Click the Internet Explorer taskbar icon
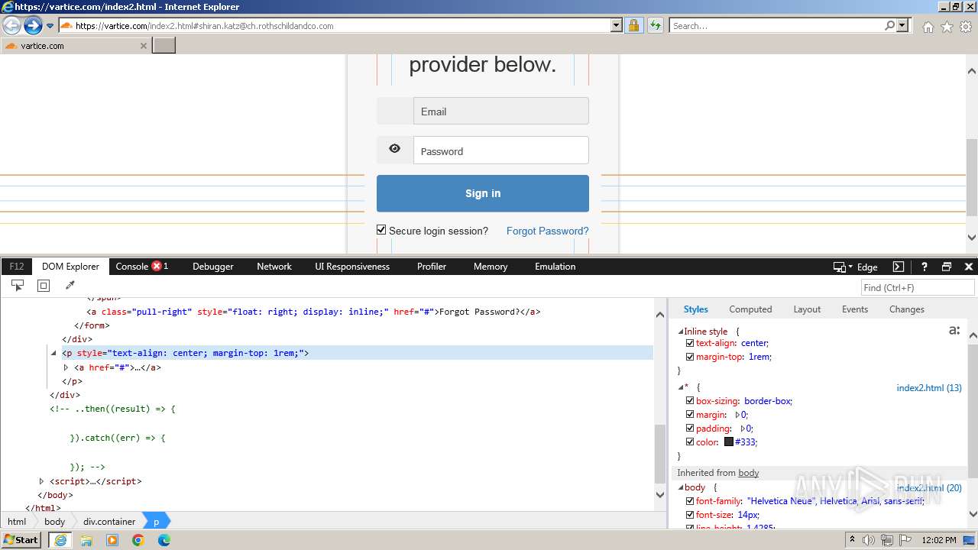Screen dimensions: 978x550 (60, 540)
